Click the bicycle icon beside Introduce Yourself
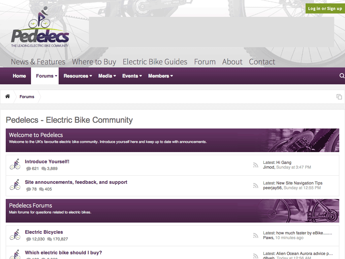The height and width of the screenshot is (259, 345). coord(15,165)
